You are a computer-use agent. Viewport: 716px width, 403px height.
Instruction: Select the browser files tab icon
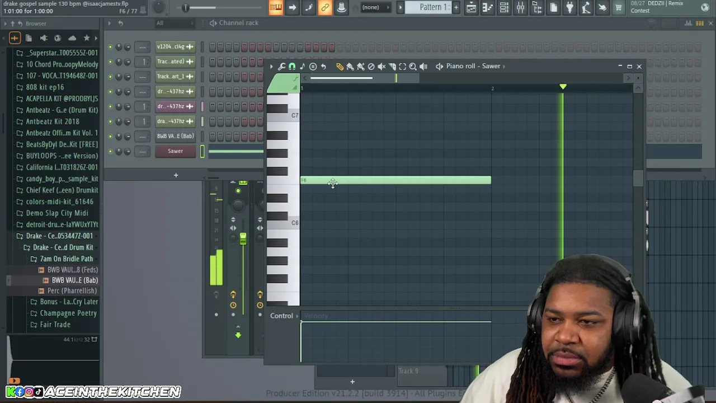click(x=29, y=38)
